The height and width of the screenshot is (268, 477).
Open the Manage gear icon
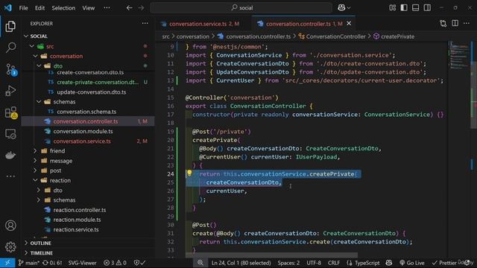pos(10,246)
